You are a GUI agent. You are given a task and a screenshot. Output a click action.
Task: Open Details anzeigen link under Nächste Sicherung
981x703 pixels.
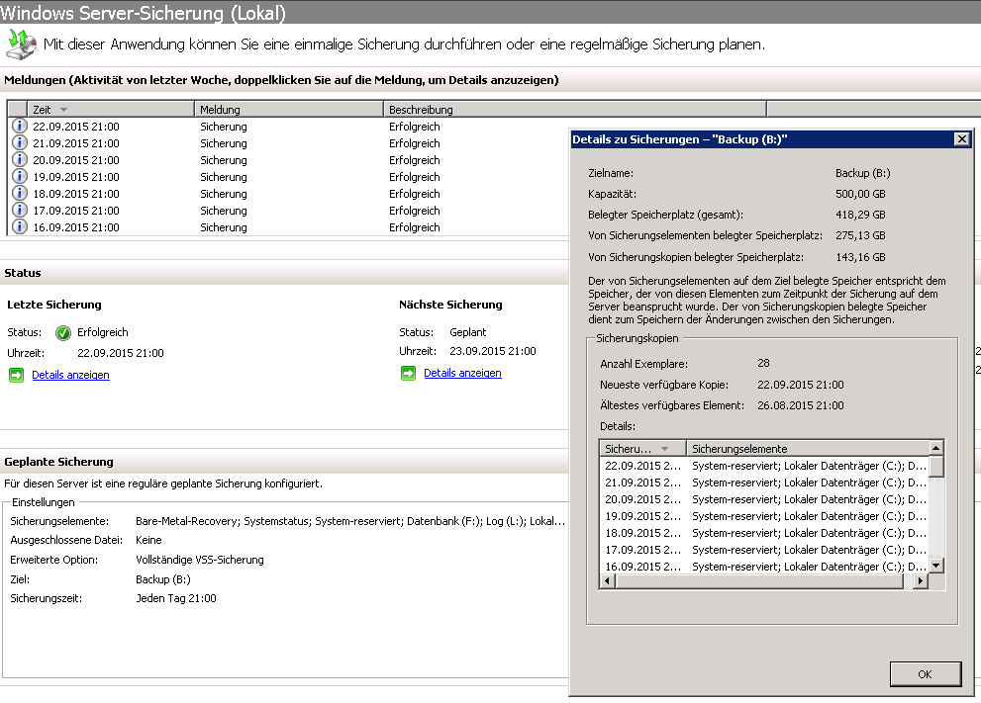pyautogui.click(x=462, y=373)
